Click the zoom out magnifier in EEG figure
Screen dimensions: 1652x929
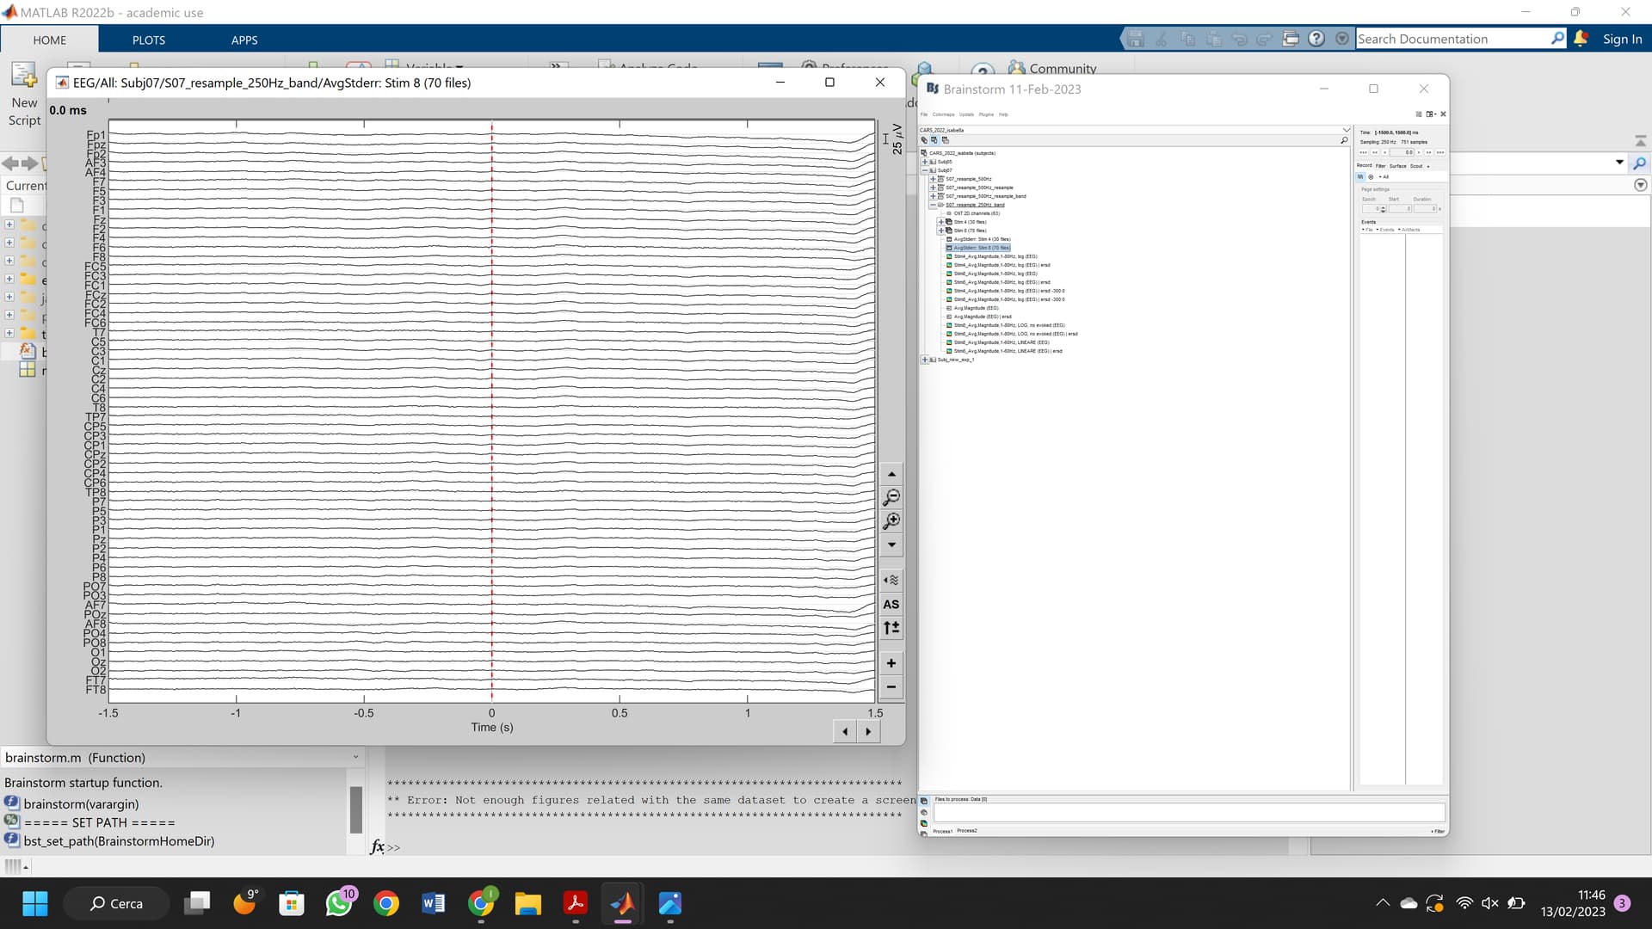(891, 497)
